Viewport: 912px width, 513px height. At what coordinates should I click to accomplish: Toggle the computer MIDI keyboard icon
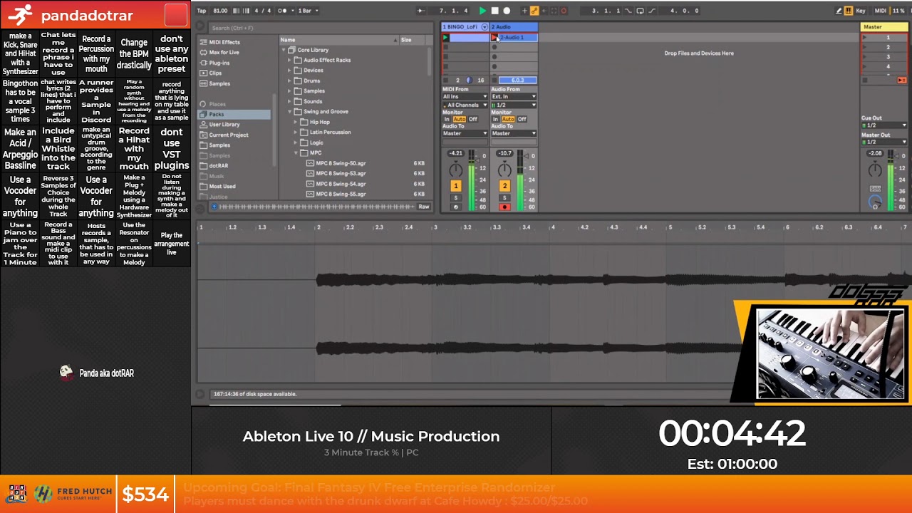pos(849,11)
